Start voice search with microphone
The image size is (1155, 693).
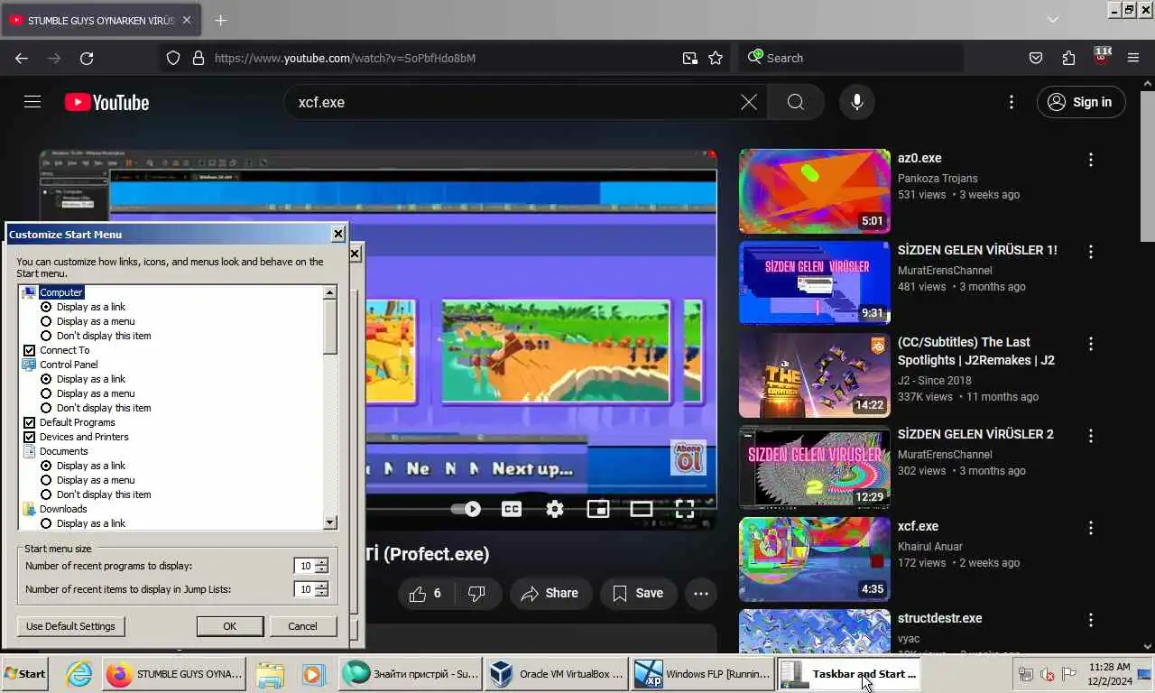point(857,102)
